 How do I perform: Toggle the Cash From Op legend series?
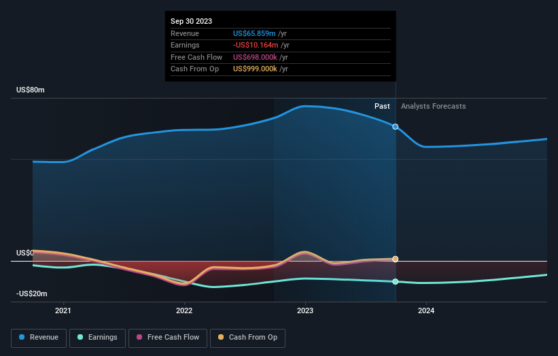247,338
